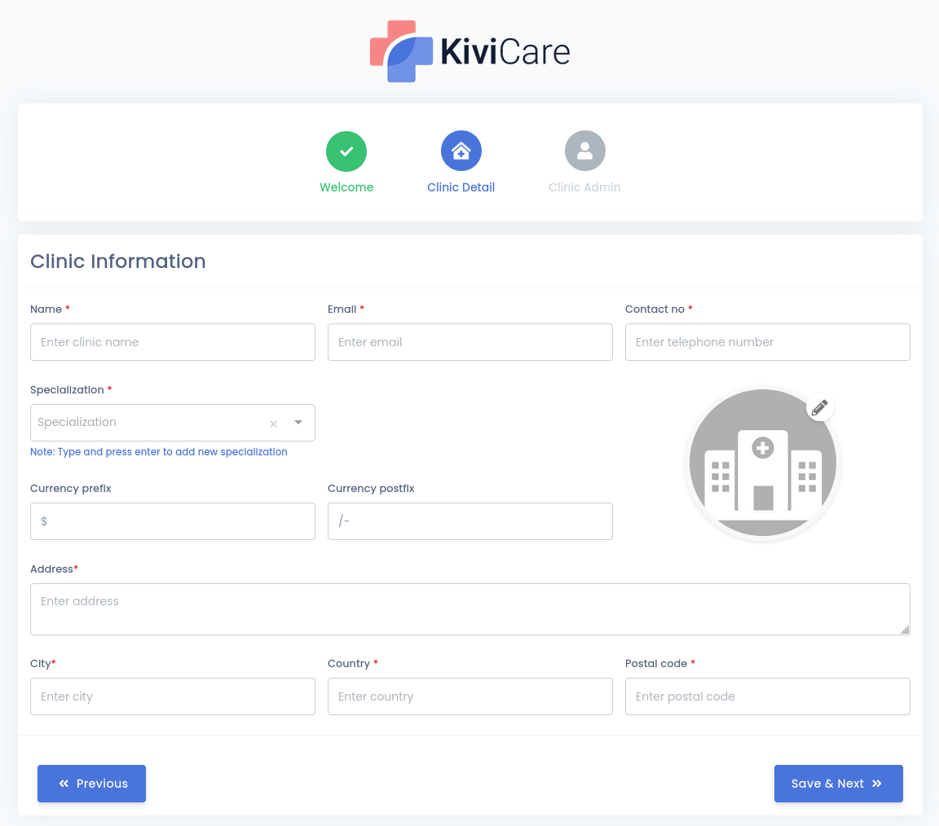Click the Address textarea resize handle
This screenshot has width=939, height=826.
[905, 630]
